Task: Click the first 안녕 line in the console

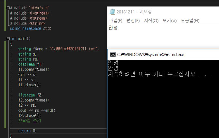Action: click(113, 62)
